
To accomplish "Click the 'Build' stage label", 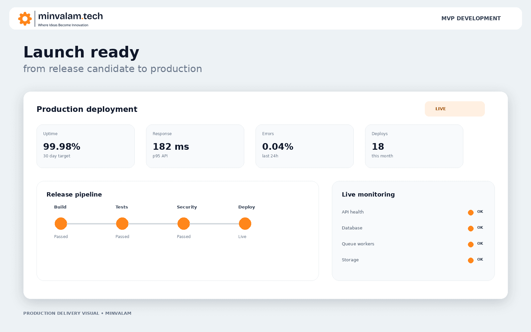I will coord(60,207).
